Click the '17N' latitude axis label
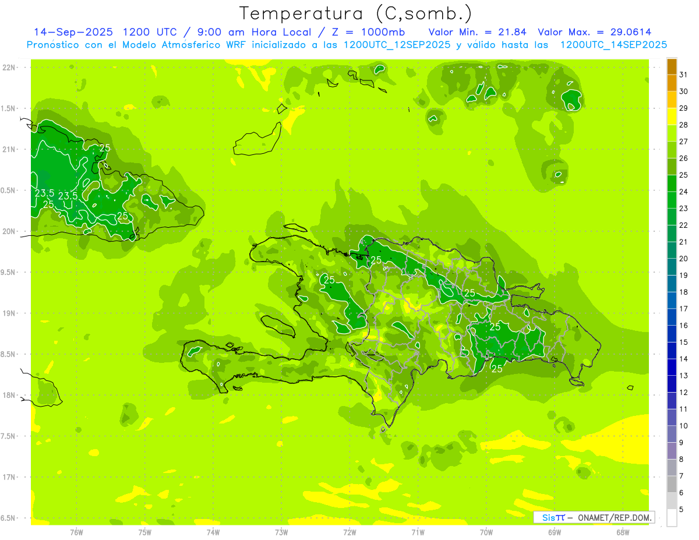Screen dimensions: 699x540 (x=9, y=477)
